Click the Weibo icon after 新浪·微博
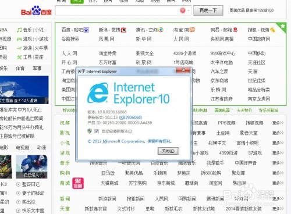Viewport: 291px width, 214px height. (123, 30)
